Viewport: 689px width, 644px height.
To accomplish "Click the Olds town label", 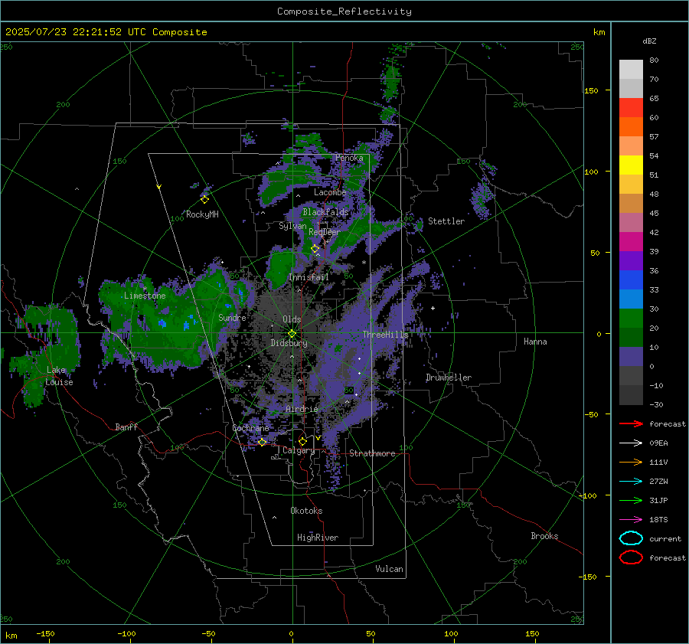I will click(292, 319).
